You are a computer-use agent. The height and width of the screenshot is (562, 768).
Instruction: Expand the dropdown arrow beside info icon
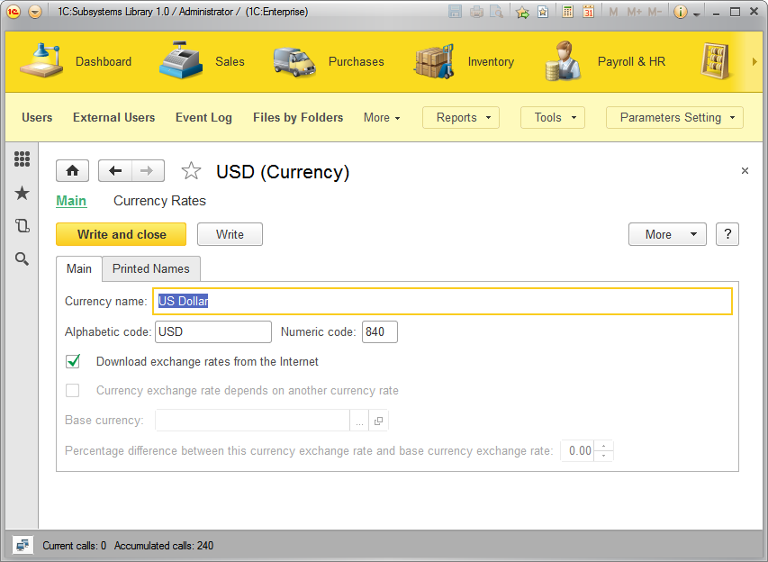[697, 14]
